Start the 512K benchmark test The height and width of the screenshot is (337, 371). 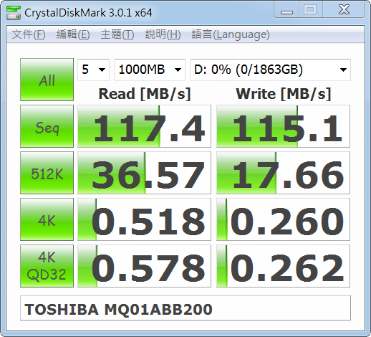click(x=47, y=173)
